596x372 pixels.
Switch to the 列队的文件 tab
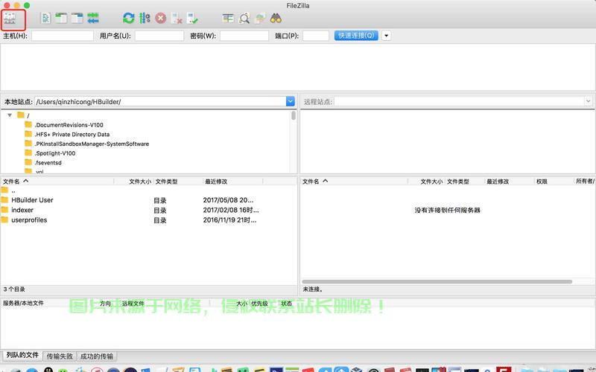pos(22,356)
